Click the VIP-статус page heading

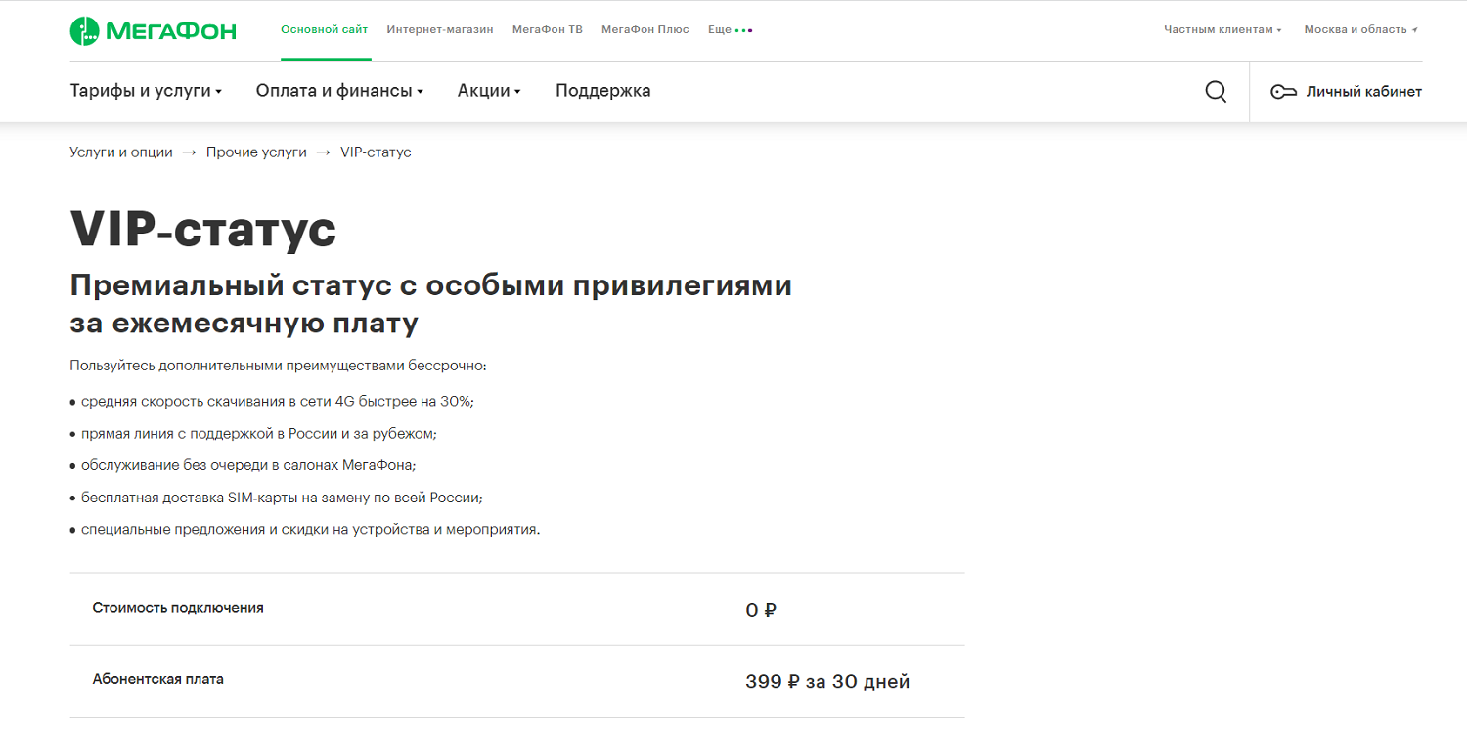pyautogui.click(x=203, y=231)
